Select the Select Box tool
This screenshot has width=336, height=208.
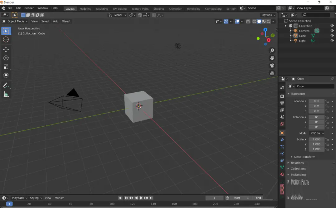coord(6,31)
